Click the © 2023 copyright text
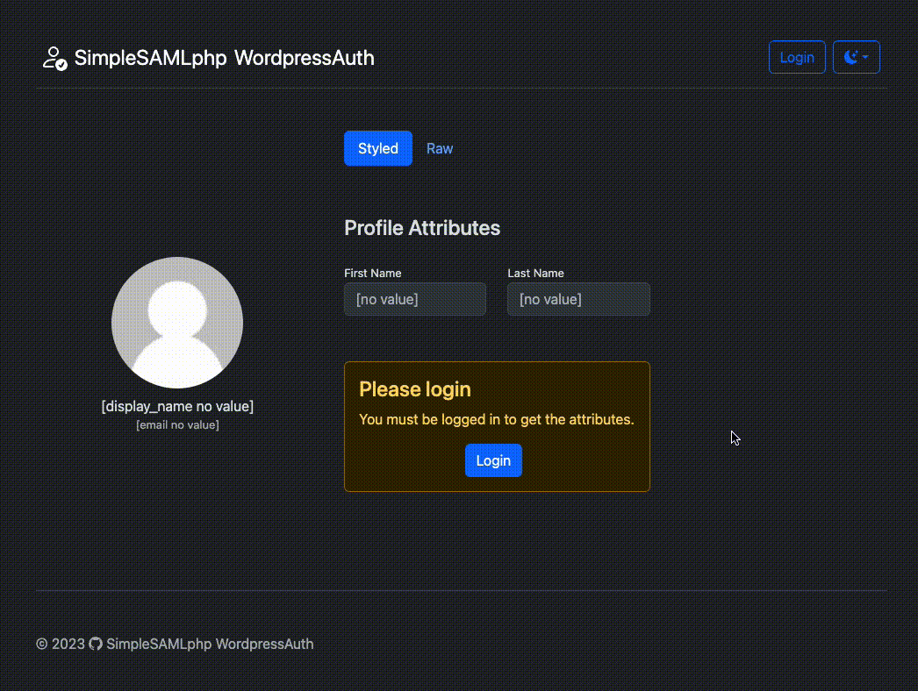This screenshot has height=691, width=918. [x=61, y=644]
